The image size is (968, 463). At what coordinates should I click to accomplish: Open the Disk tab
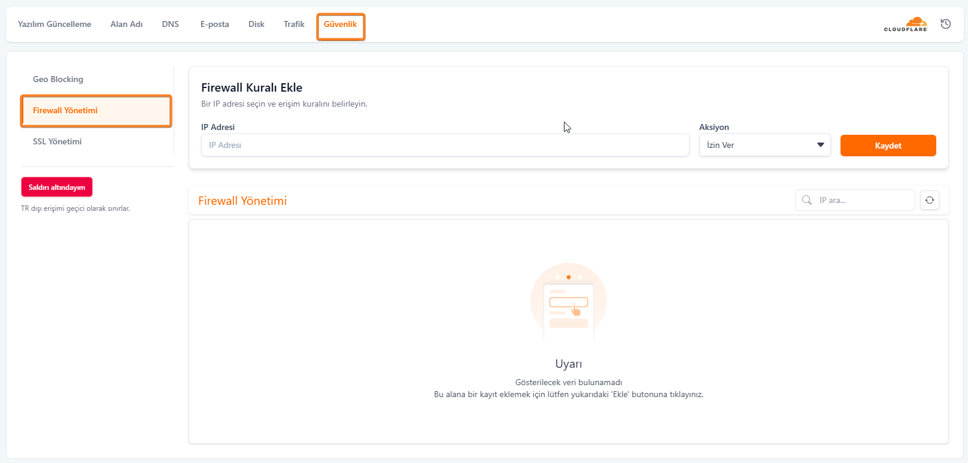[256, 24]
